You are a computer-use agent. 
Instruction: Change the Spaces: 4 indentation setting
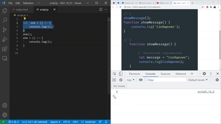[55, 122]
